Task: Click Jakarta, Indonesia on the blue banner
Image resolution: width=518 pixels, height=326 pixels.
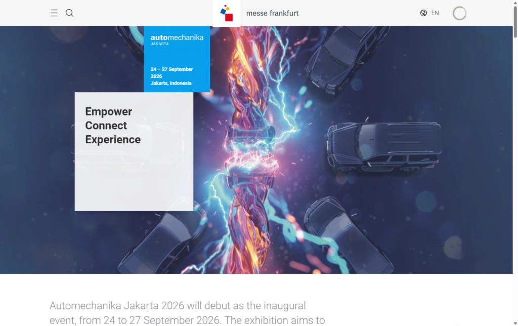Action: pos(171,83)
